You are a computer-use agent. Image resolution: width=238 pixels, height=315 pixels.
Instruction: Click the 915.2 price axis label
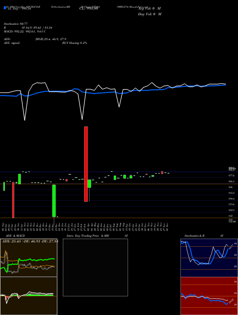tap(231, 193)
